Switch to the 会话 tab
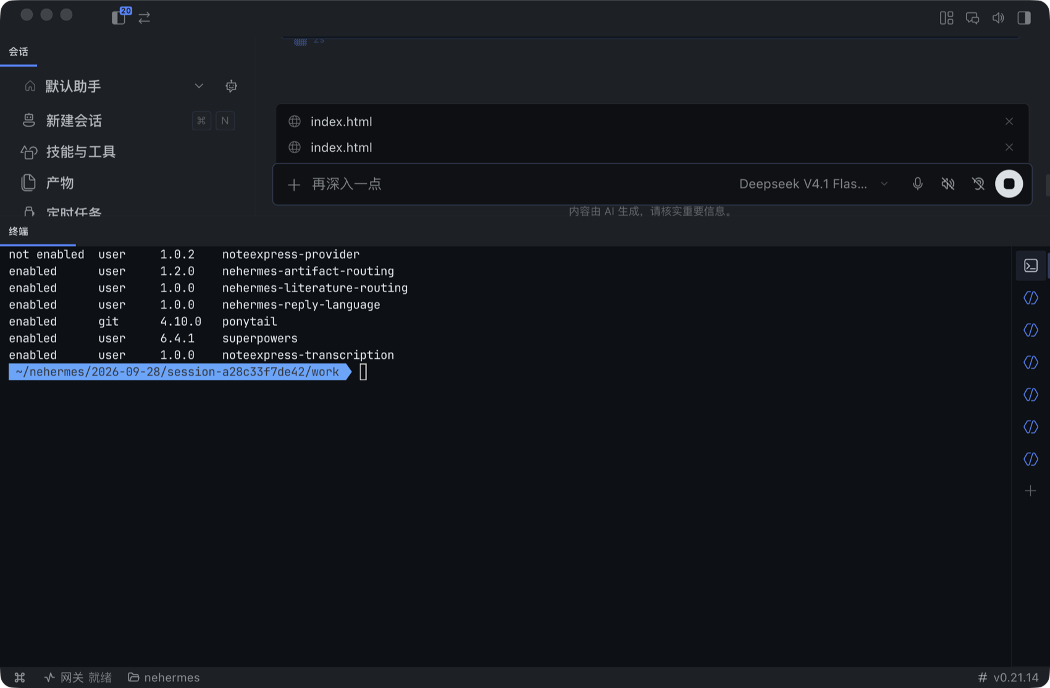Screen dimensions: 1050x688 point(19,52)
